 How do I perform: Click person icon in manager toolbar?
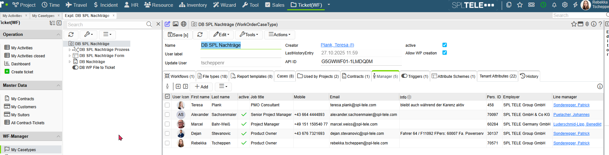(167, 86)
